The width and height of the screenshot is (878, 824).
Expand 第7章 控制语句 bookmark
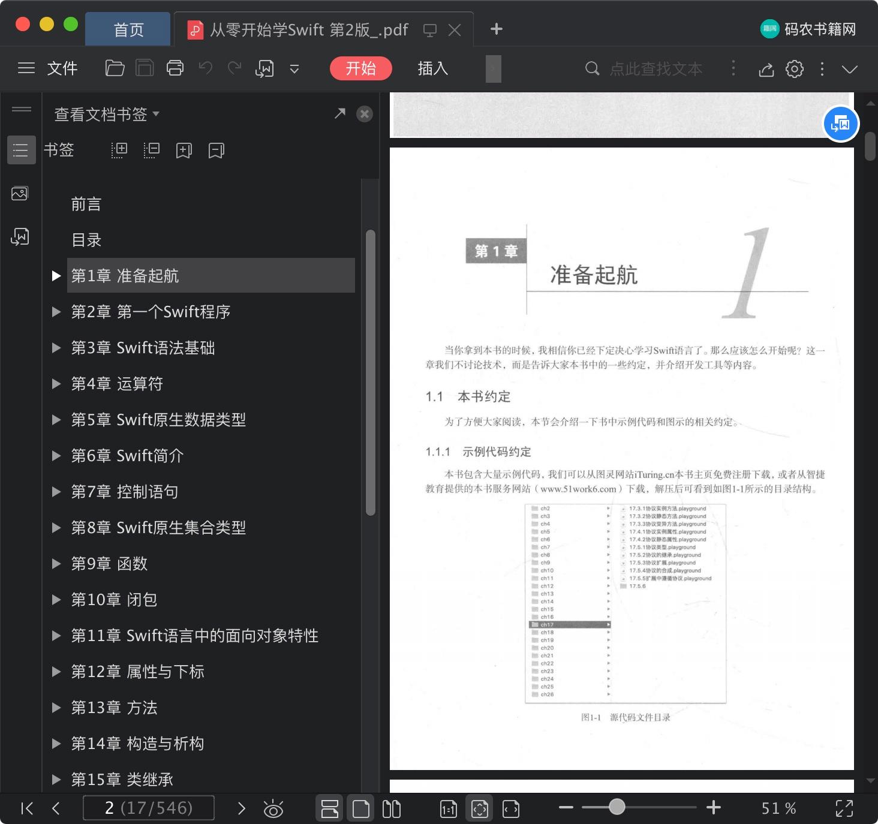click(56, 492)
